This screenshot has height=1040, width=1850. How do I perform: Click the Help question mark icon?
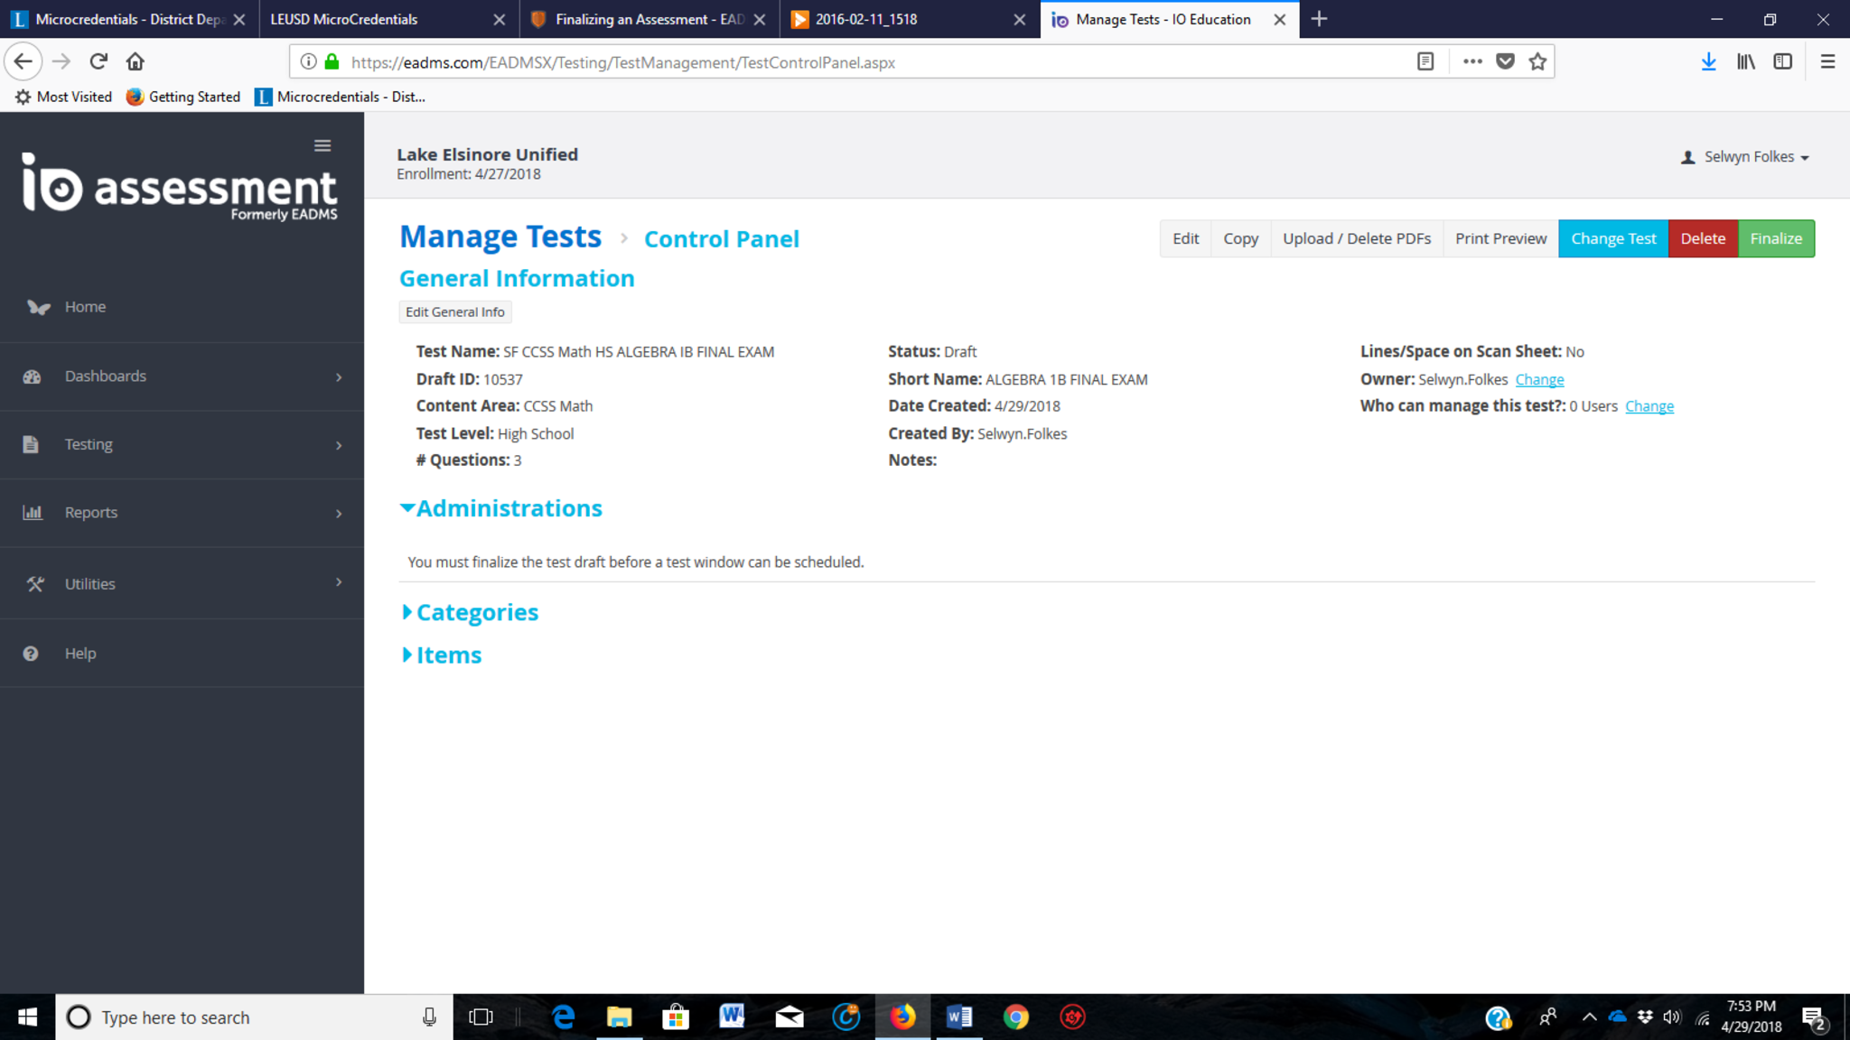click(31, 654)
